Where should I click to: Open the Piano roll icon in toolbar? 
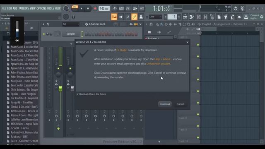(192, 17)
